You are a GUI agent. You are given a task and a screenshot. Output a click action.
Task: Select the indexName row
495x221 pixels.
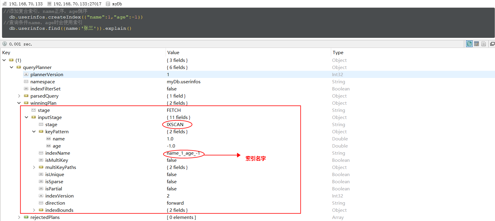(58, 153)
